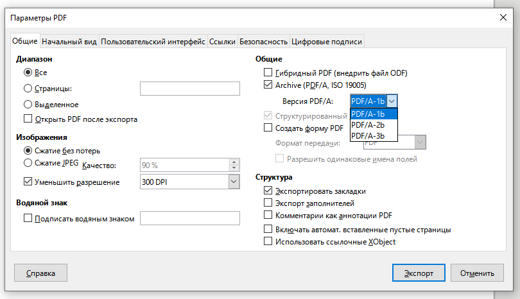This screenshot has width=520, height=299.
Task: Click the Страницы page range input field
Action: point(189,89)
